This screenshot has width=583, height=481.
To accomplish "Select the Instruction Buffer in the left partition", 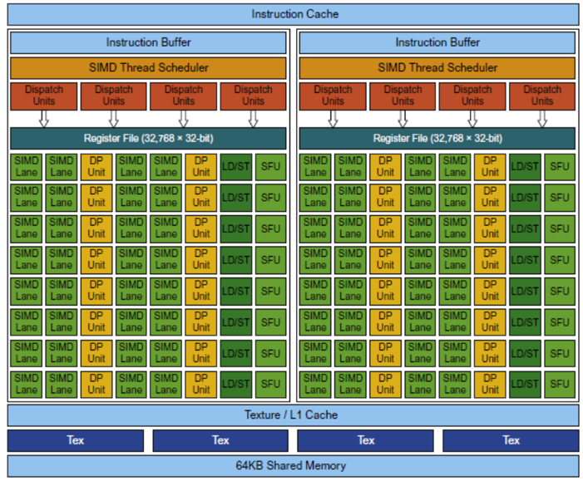I will (x=149, y=42).
